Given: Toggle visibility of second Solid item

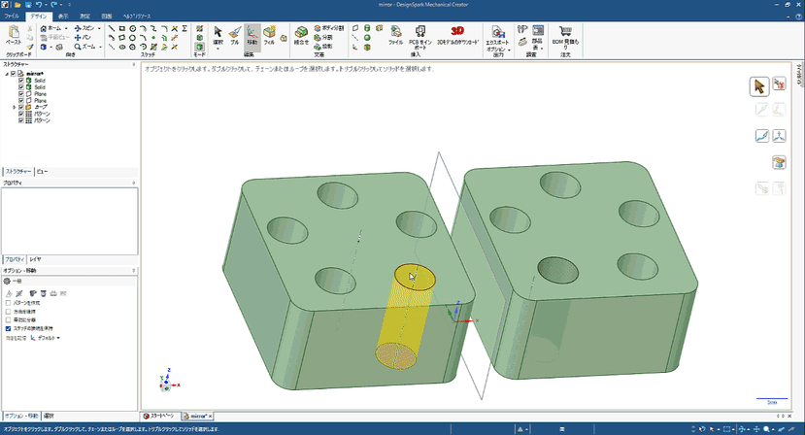Looking at the screenshot, I should tap(21, 87).
